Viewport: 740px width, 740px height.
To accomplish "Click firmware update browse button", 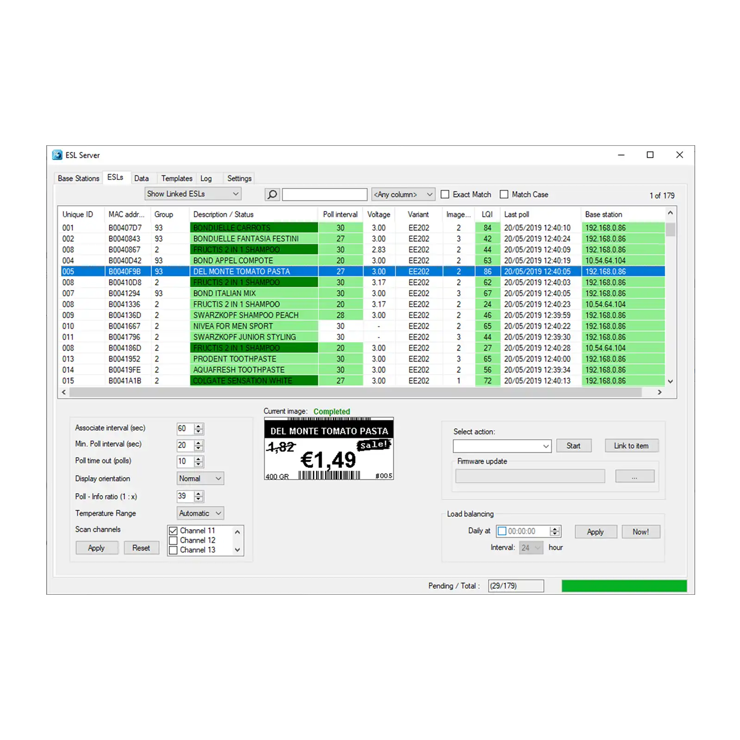I will click(634, 476).
